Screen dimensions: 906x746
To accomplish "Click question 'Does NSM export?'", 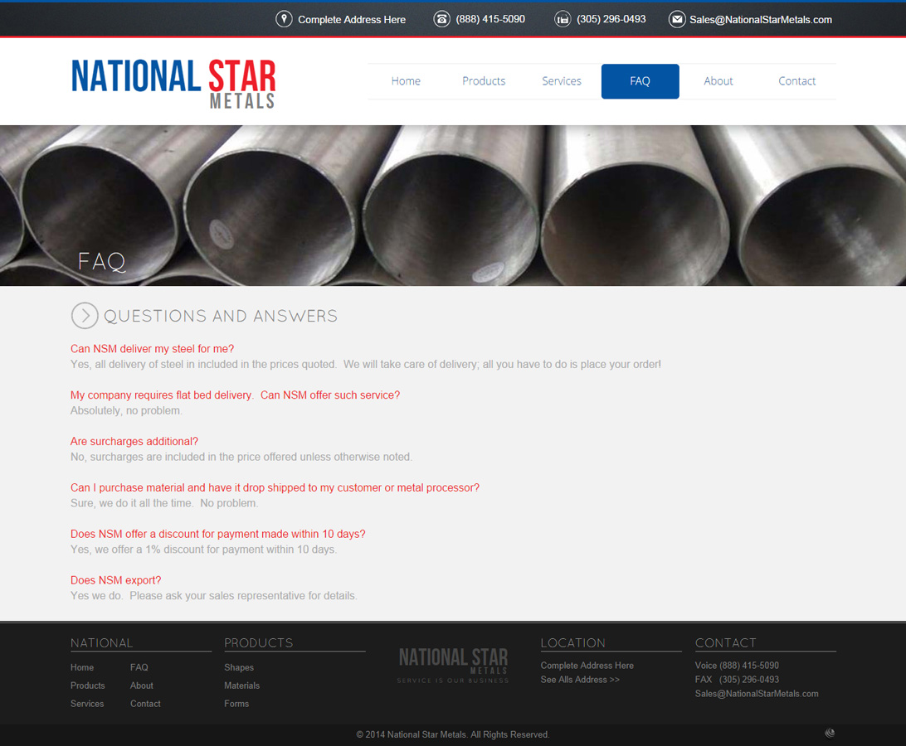I will [116, 580].
